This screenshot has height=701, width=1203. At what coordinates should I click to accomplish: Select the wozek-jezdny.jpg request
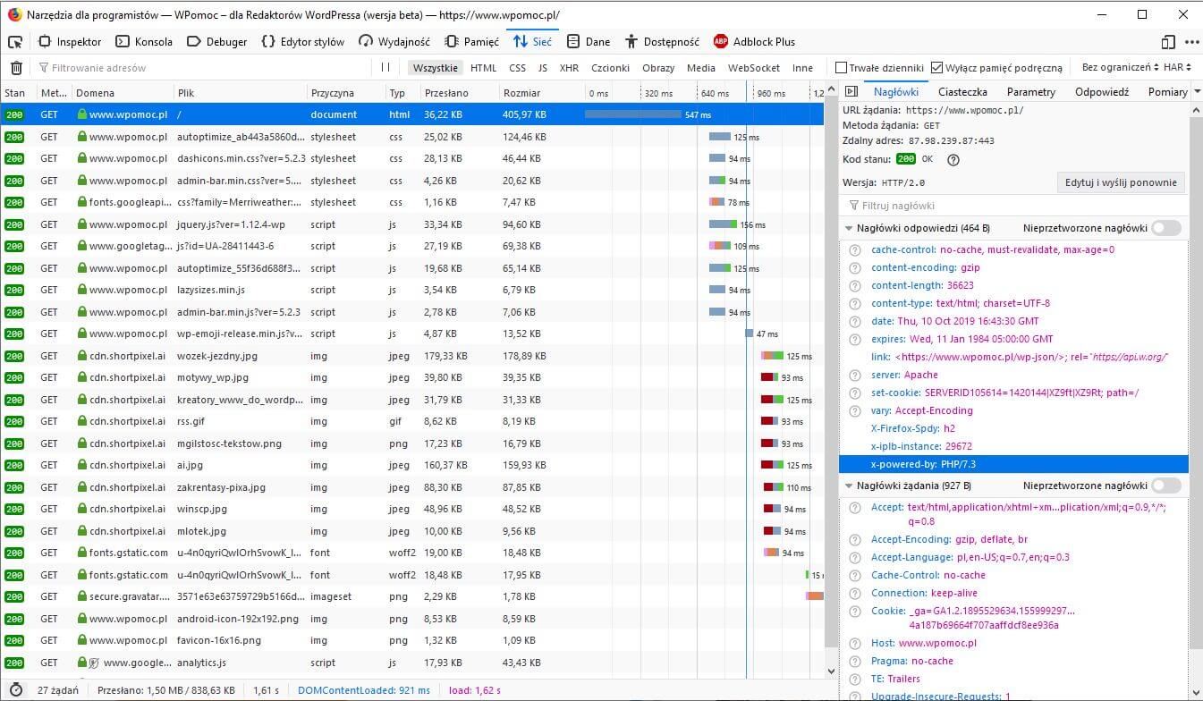(x=411, y=356)
